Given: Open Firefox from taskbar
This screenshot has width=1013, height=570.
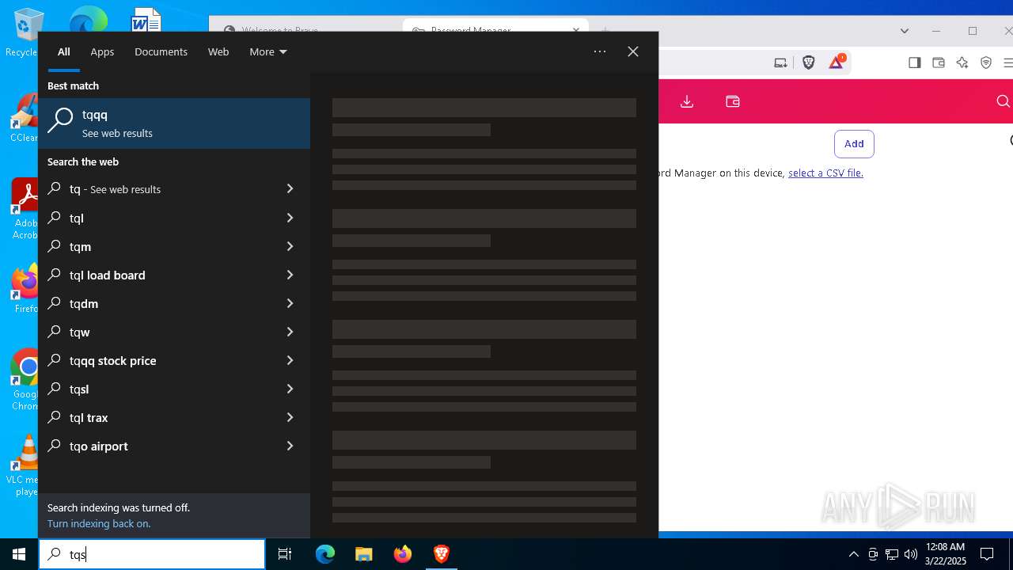Looking at the screenshot, I should pos(403,554).
